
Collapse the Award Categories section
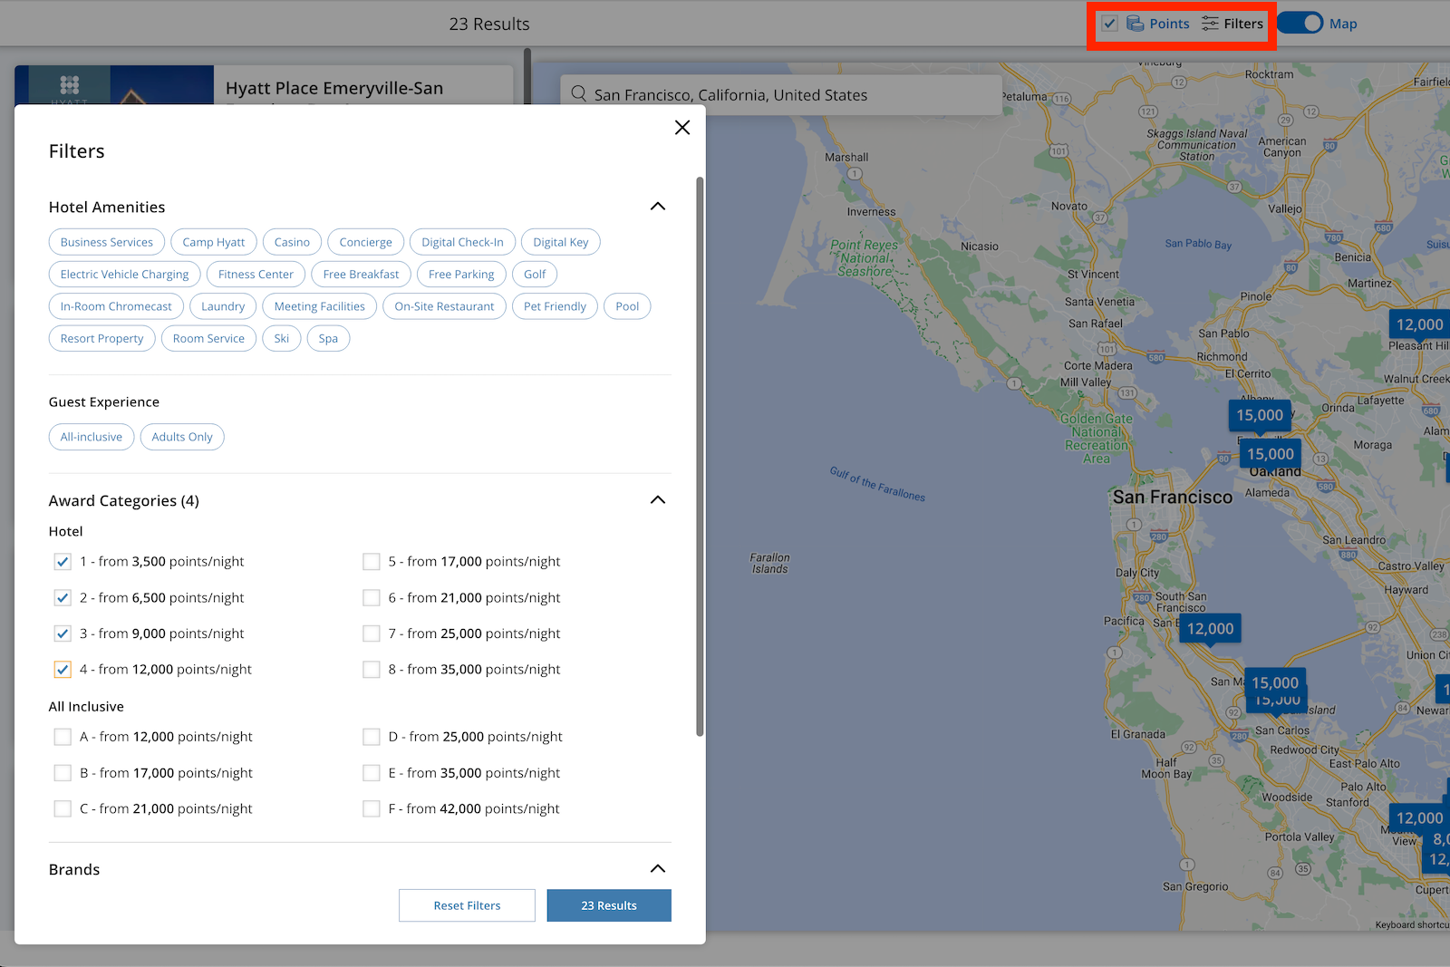(657, 499)
